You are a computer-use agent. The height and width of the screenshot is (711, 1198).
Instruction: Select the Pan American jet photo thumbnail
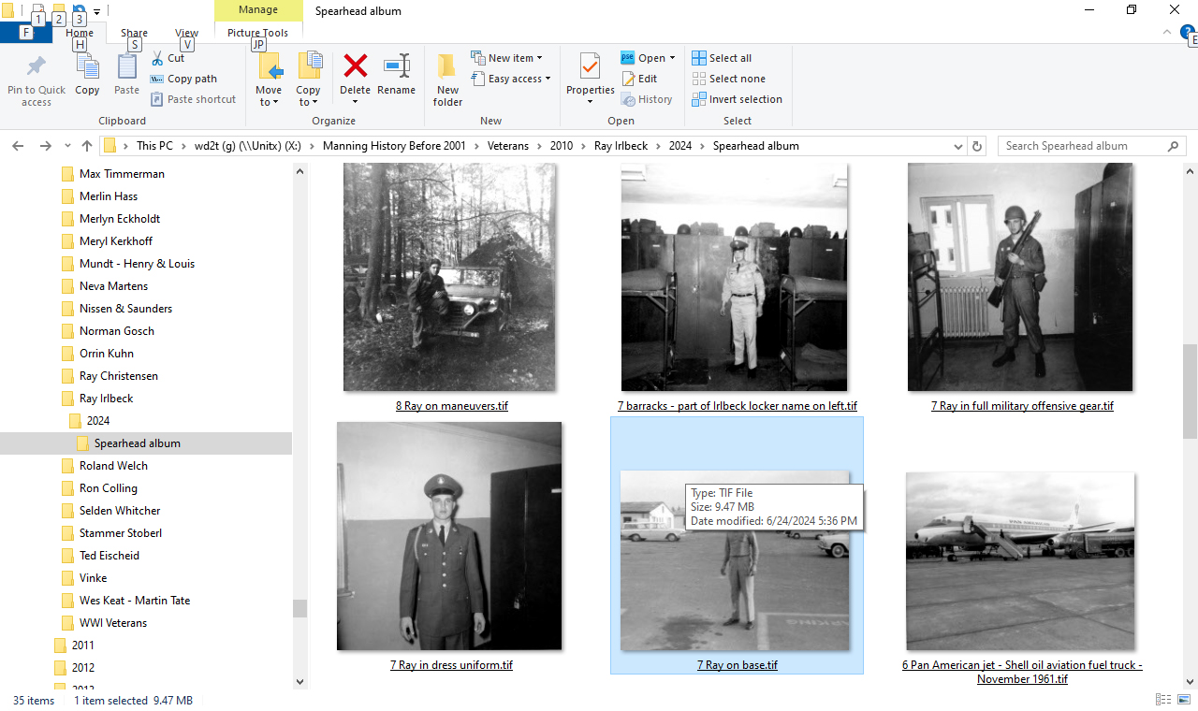click(x=1020, y=559)
